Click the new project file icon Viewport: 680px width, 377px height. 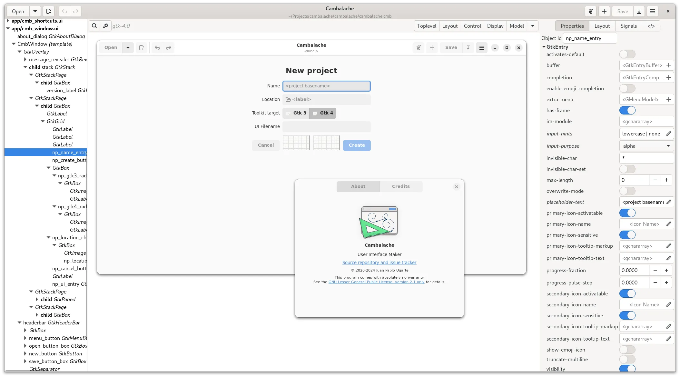(x=49, y=11)
